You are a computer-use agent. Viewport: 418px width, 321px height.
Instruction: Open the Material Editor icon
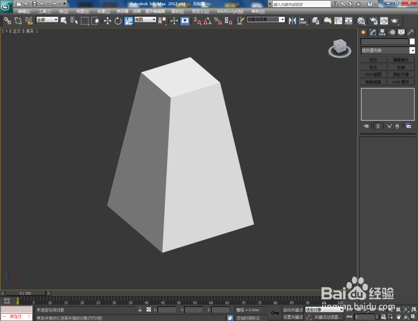coord(361,21)
